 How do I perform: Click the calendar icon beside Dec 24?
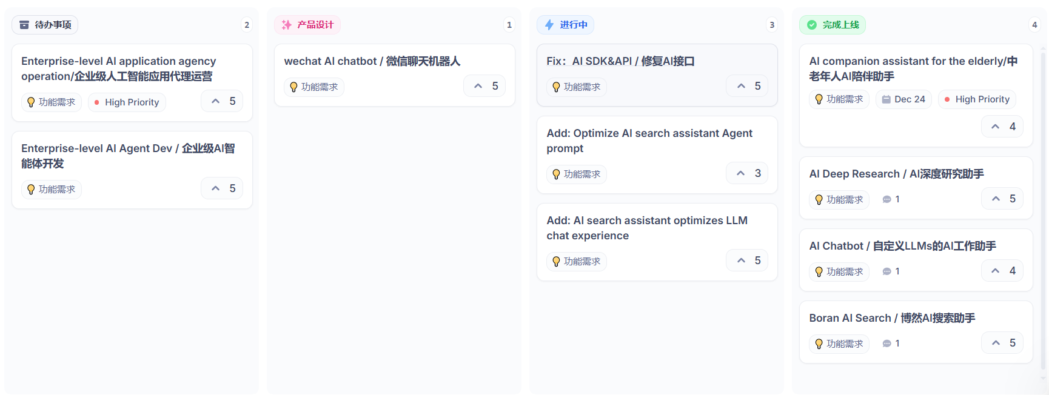(886, 99)
